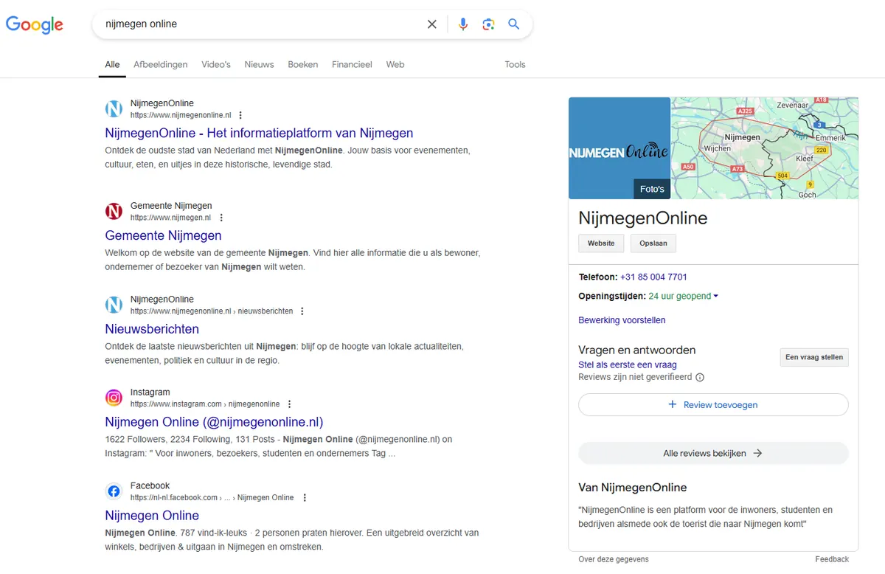This screenshot has height=574, width=885.
Task: Open more options for nijmegenonline.nl first result
Action: [x=240, y=115]
